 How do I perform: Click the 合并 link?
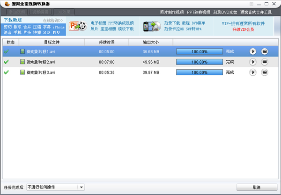click(27, 27)
